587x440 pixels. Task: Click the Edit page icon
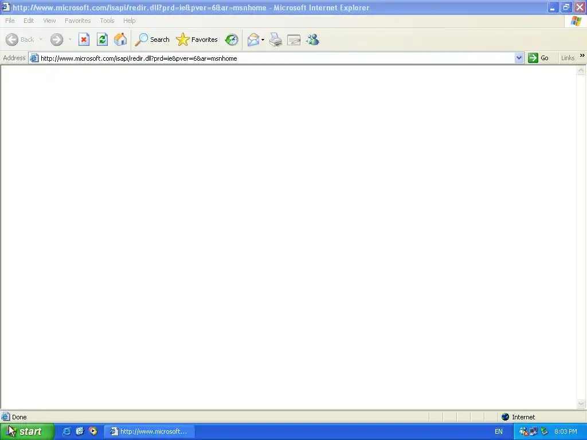pyautogui.click(x=294, y=40)
